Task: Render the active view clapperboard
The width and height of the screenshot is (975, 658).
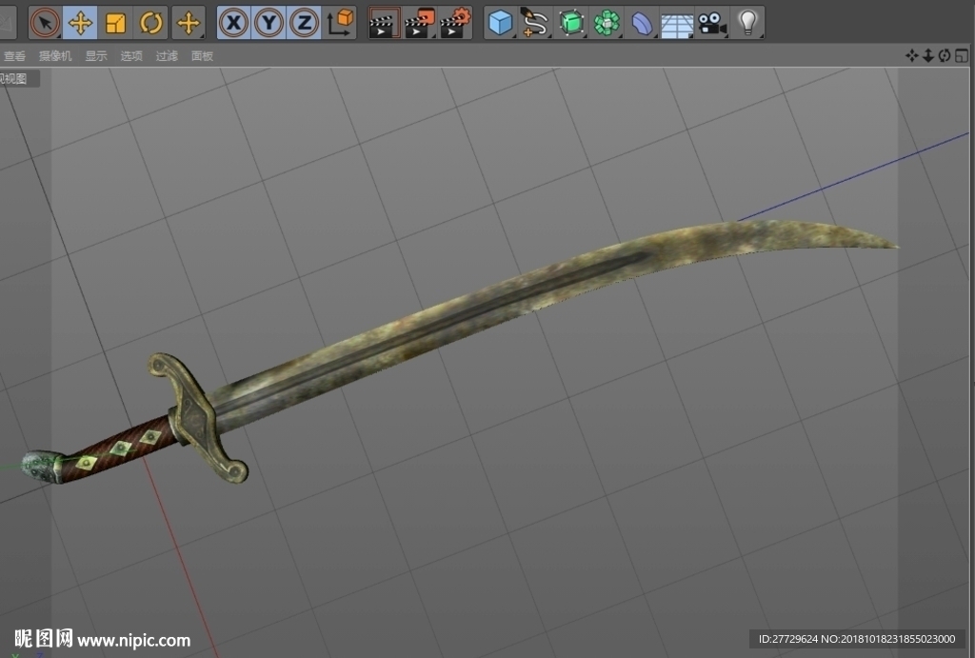Action: coord(385,23)
